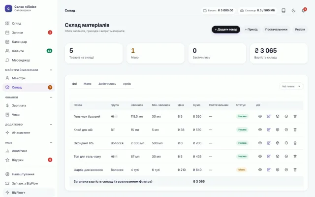
Task: View details of Фарба для волосся row
Action: (260, 169)
